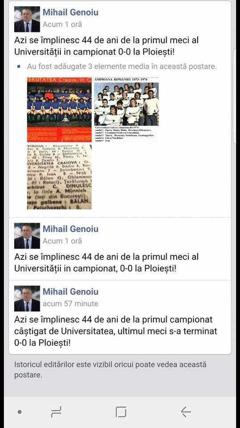Open the newspaper clipping thumbnail
240x428 pixels.
[59, 177]
